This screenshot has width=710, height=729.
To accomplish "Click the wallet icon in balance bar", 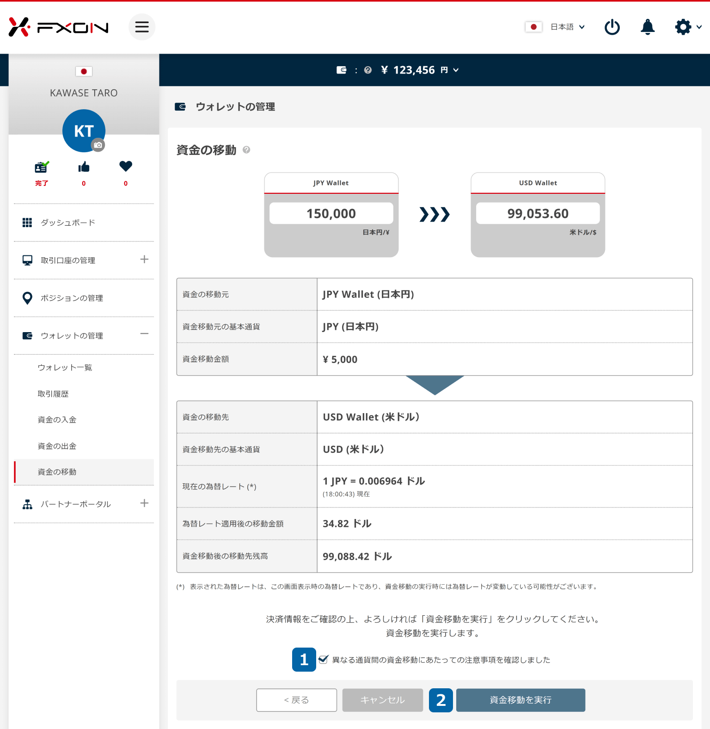I will pos(342,70).
